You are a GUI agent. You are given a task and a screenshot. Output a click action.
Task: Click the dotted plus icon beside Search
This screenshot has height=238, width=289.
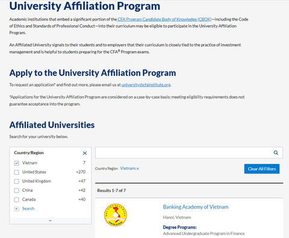pyautogui.click(x=17, y=208)
